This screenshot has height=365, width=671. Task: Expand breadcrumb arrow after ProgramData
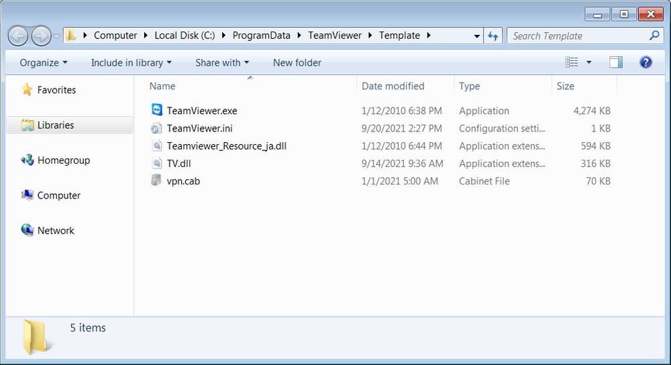[x=299, y=36]
